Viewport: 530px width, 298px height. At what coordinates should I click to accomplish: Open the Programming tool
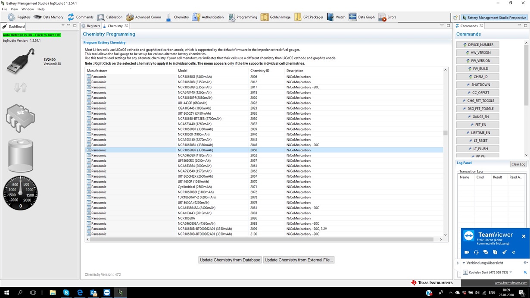pyautogui.click(x=242, y=17)
